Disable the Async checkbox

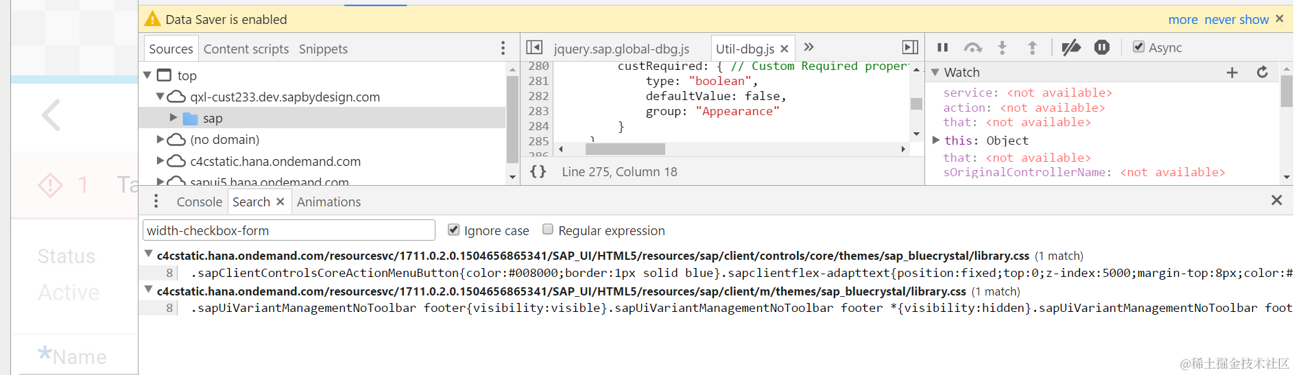click(1138, 47)
